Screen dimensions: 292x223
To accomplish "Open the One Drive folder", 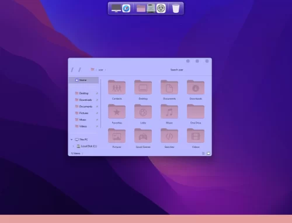I will (x=196, y=114).
